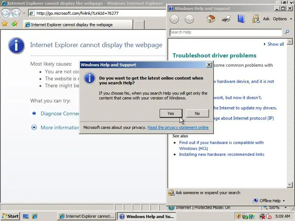Click link about Internet protocol (IP)

point(244,118)
